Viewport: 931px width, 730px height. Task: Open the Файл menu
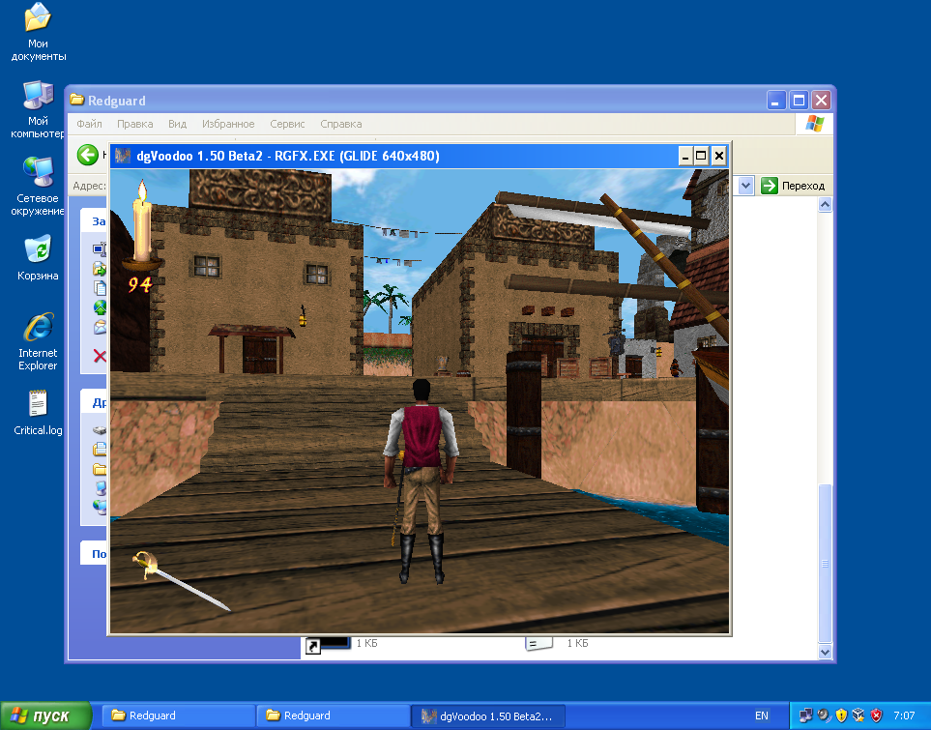[89, 124]
